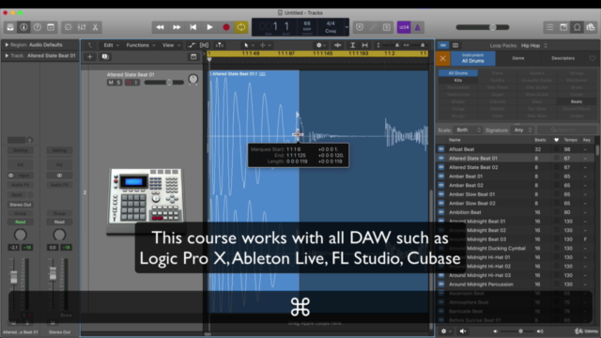Open the pointer Left-click Tool menu

coord(248,45)
